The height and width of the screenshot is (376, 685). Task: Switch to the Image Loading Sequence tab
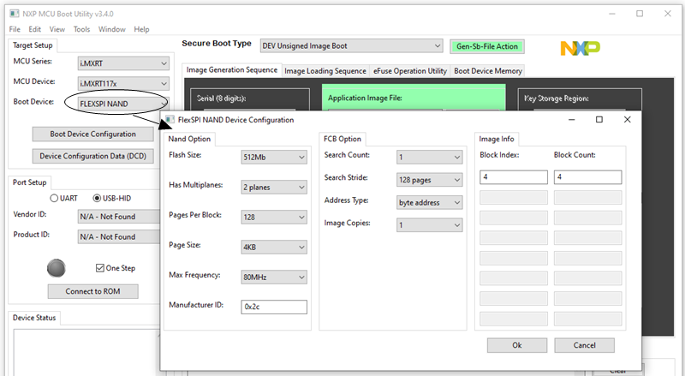click(325, 71)
